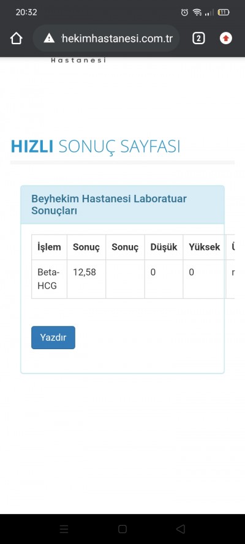Viewport: 245px width, 544px height.
Task: Click the Beyhekim Hastanesi Laboratuar Sonuçları heading
Action: pyautogui.click(x=109, y=205)
